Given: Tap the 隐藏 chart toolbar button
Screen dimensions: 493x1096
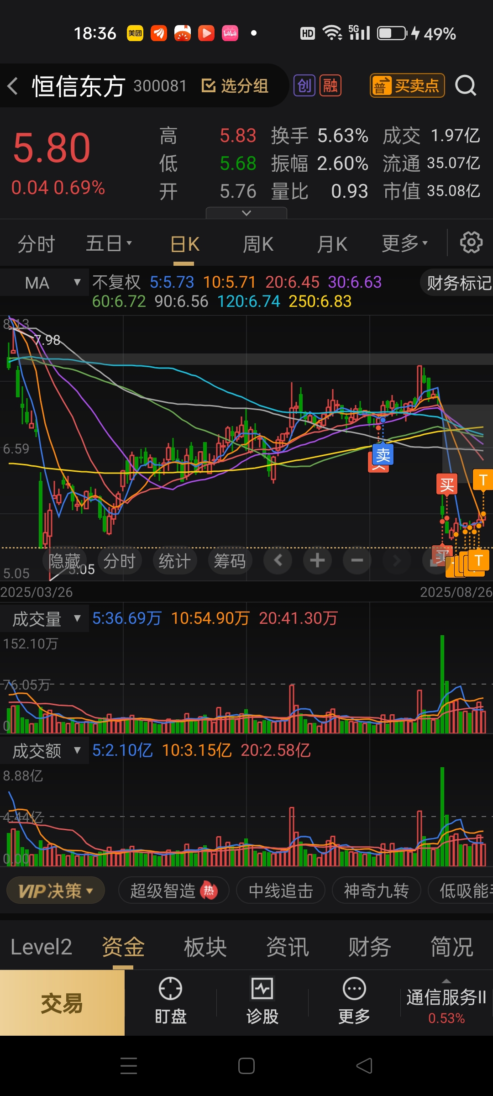Looking at the screenshot, I should pos(64,561).
